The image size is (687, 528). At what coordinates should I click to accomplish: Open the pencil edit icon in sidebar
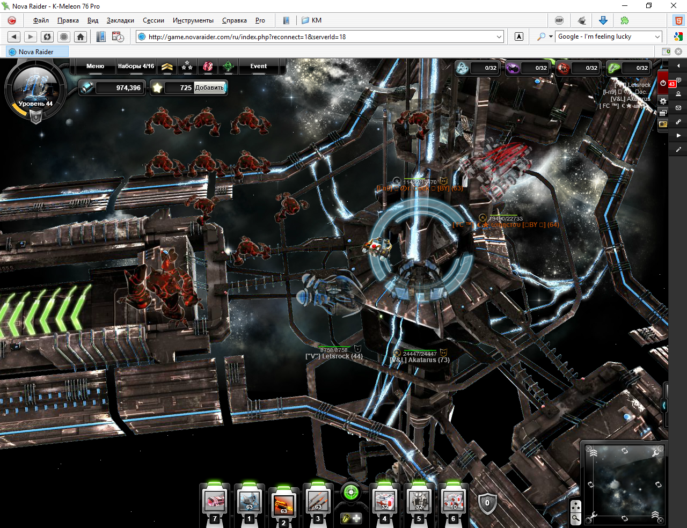tap(678, 150)
